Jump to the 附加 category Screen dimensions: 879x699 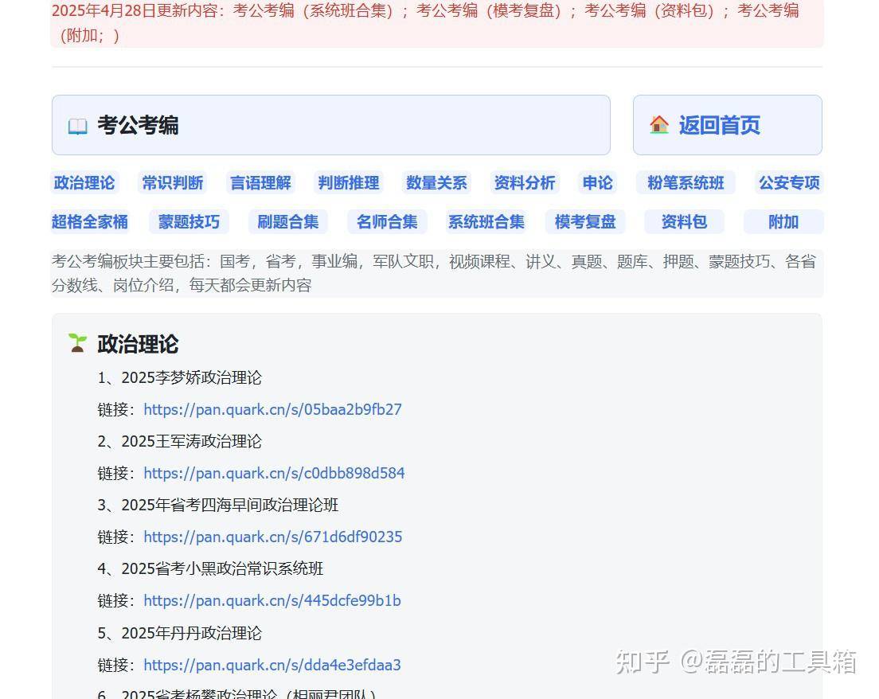(783, 222)
